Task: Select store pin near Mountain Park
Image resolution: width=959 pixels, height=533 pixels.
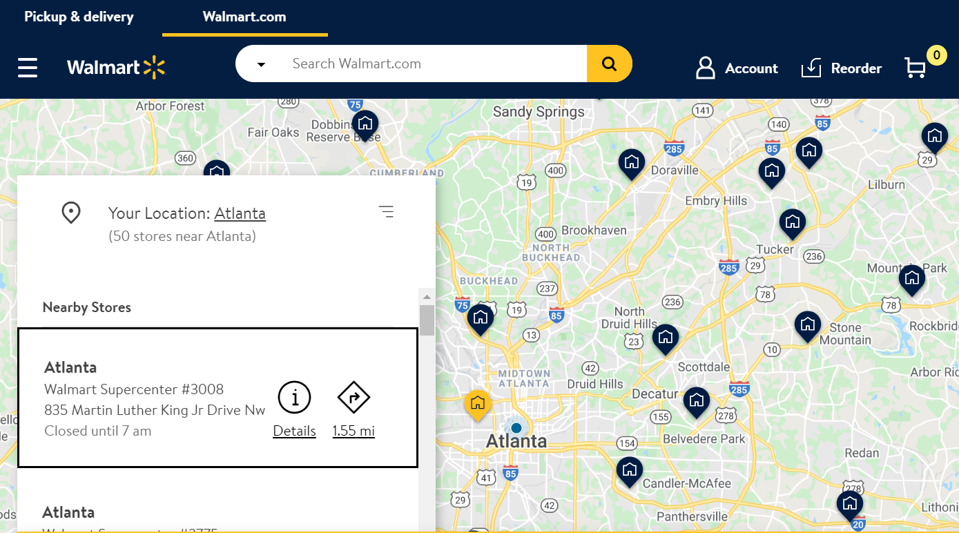Action: click(912, 280)
